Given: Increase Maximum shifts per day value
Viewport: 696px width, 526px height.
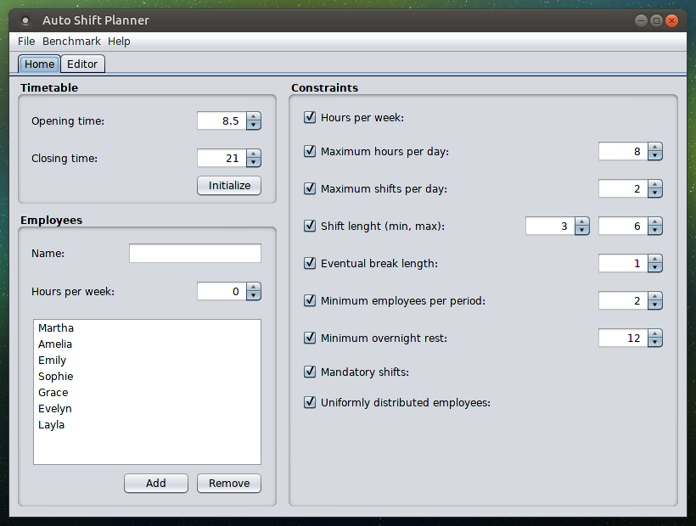Looking at the screenshot, I should coord(654,184).
